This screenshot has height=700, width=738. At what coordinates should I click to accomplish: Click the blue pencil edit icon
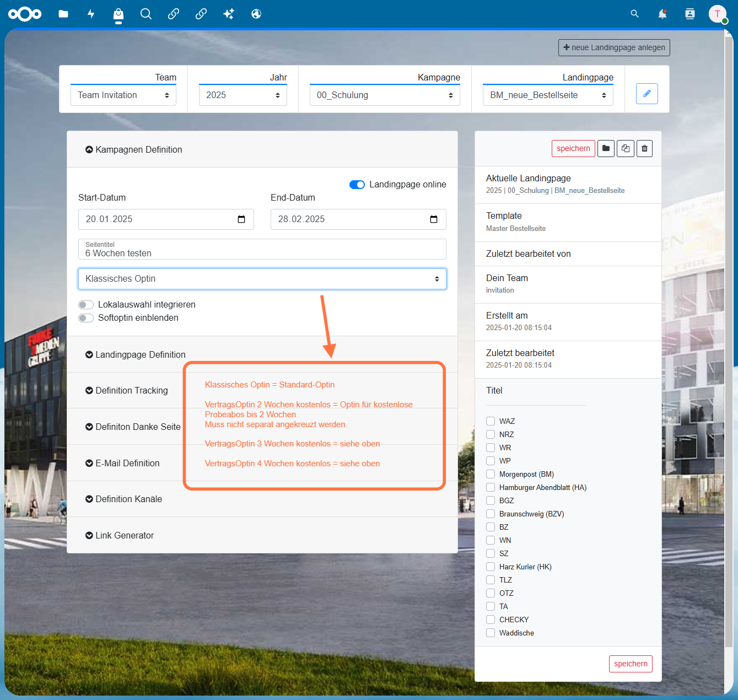pyautogui.click(x=647, y=94)
